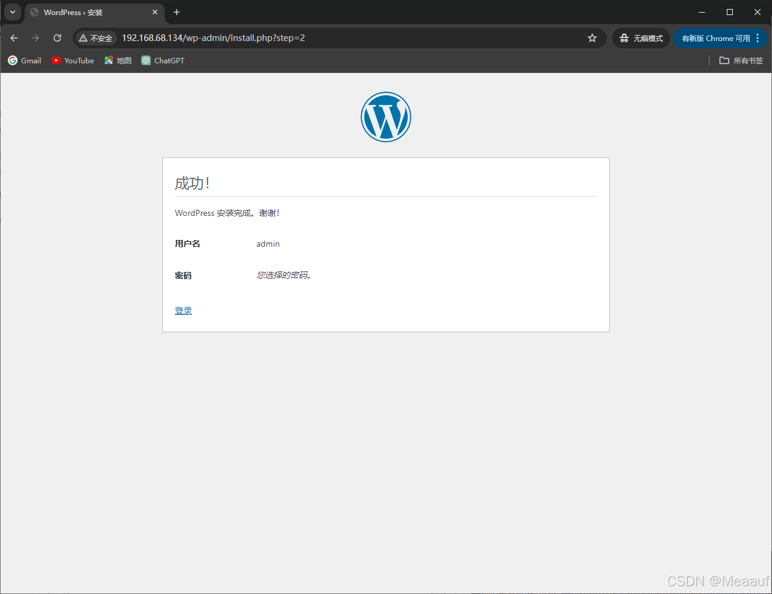Open the 无痕模式 incognito indicator
The image size is (772, 594).
[641, 38]
